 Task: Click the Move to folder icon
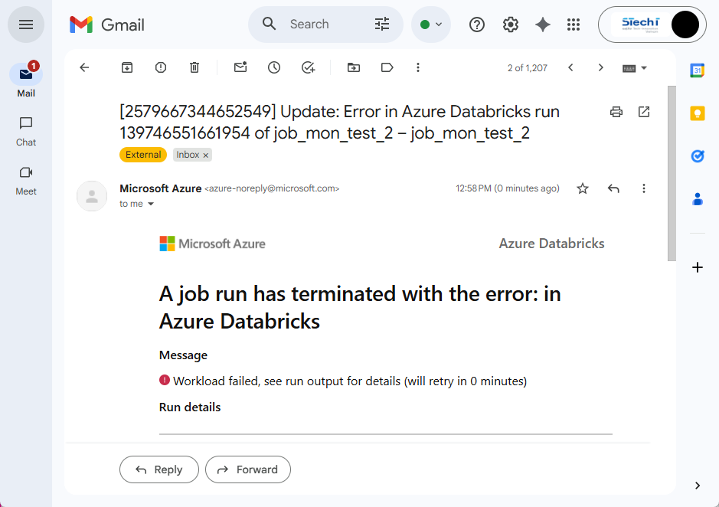click(354, 67)
